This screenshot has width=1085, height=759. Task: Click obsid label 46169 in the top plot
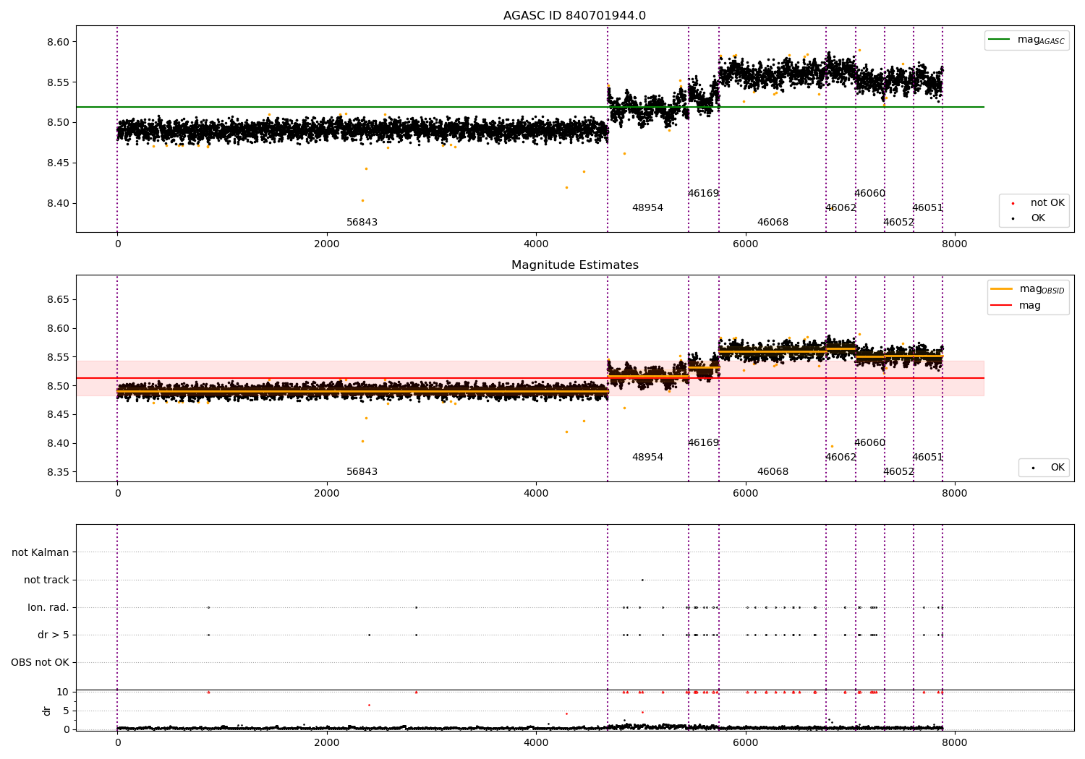coord(703,194)
